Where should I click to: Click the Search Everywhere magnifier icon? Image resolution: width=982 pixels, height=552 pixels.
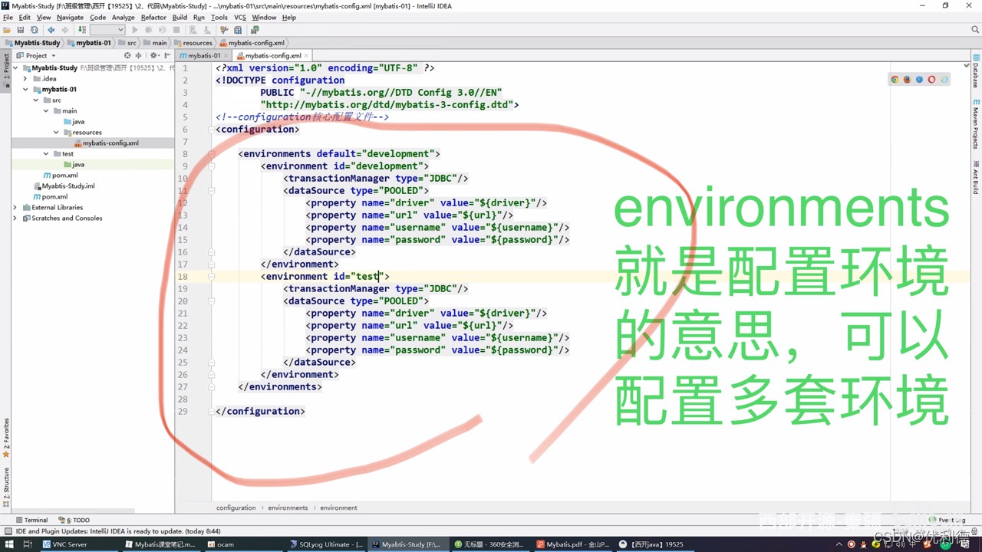coord(975,30)
